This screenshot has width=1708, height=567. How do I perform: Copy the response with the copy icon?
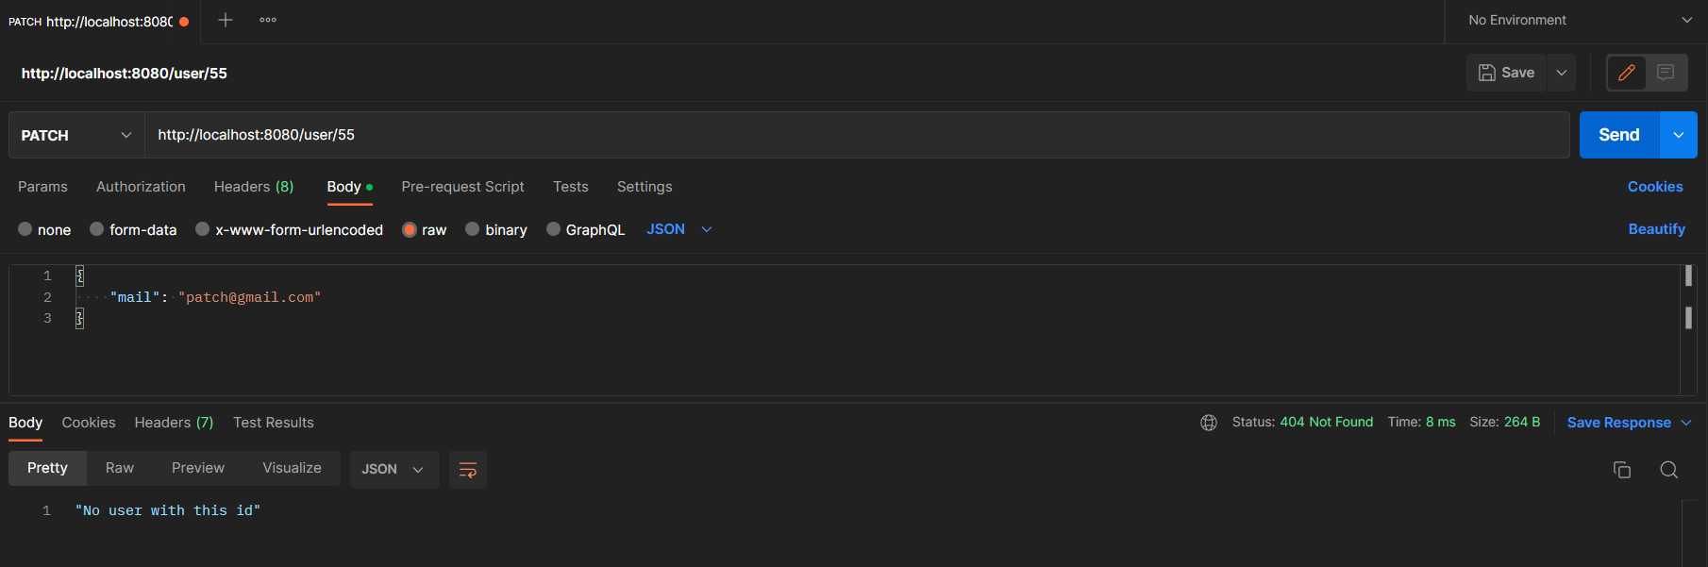point(1621,470)
